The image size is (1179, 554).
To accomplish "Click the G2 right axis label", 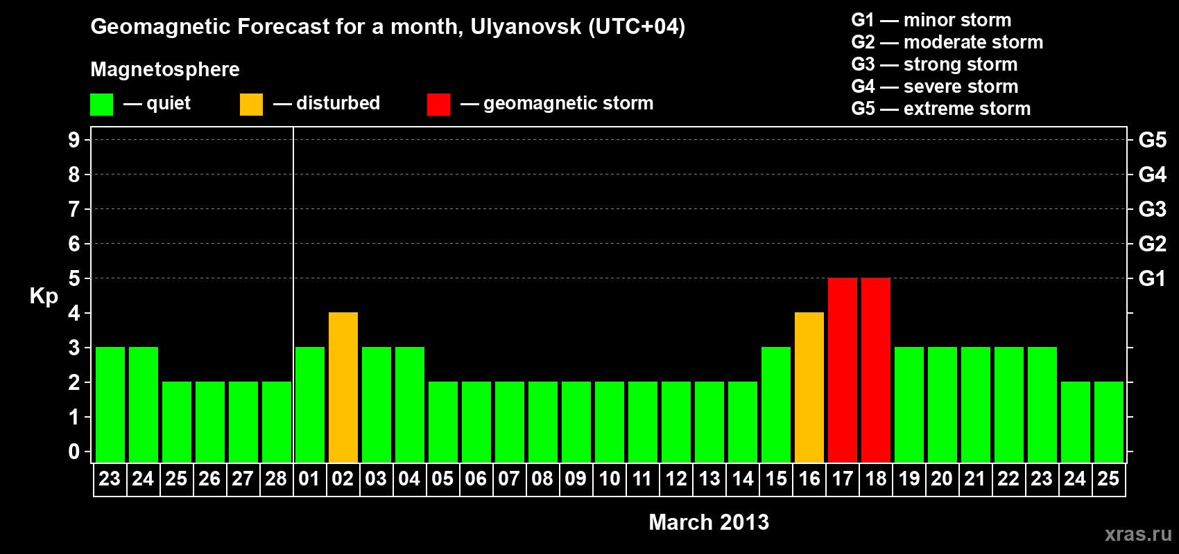I will point(1153,244).
